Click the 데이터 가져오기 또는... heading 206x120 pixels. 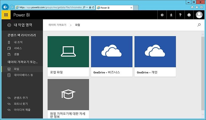click(23, 62)
